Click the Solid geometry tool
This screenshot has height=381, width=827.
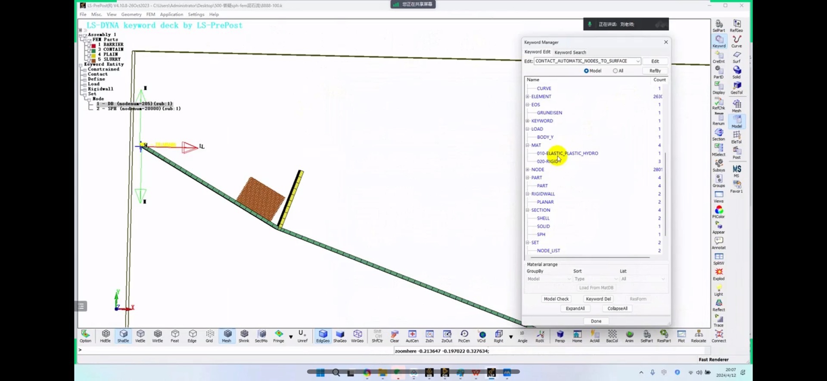[x=737, y=72]
